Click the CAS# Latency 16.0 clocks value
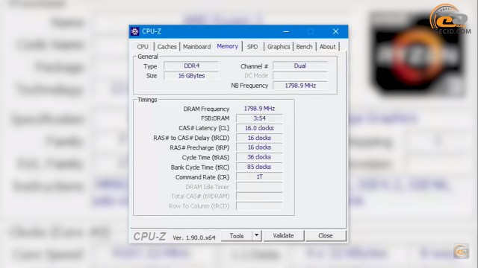The width and height of the screenshot is (478, 268). pos(259,128)
